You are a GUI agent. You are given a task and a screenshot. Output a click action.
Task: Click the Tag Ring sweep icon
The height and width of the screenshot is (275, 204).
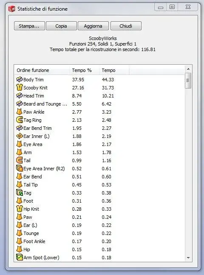[x=20, y=120]
